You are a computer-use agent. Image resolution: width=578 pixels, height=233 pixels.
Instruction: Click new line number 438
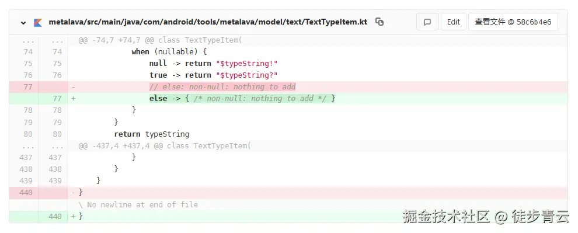[55, 169]
